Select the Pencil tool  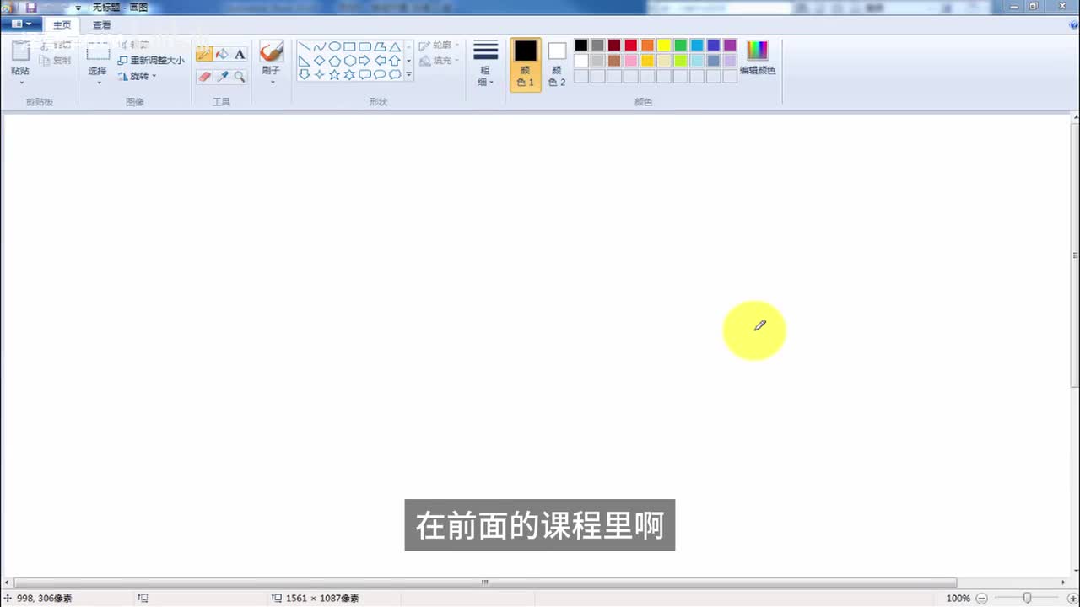tap(204, 54)
